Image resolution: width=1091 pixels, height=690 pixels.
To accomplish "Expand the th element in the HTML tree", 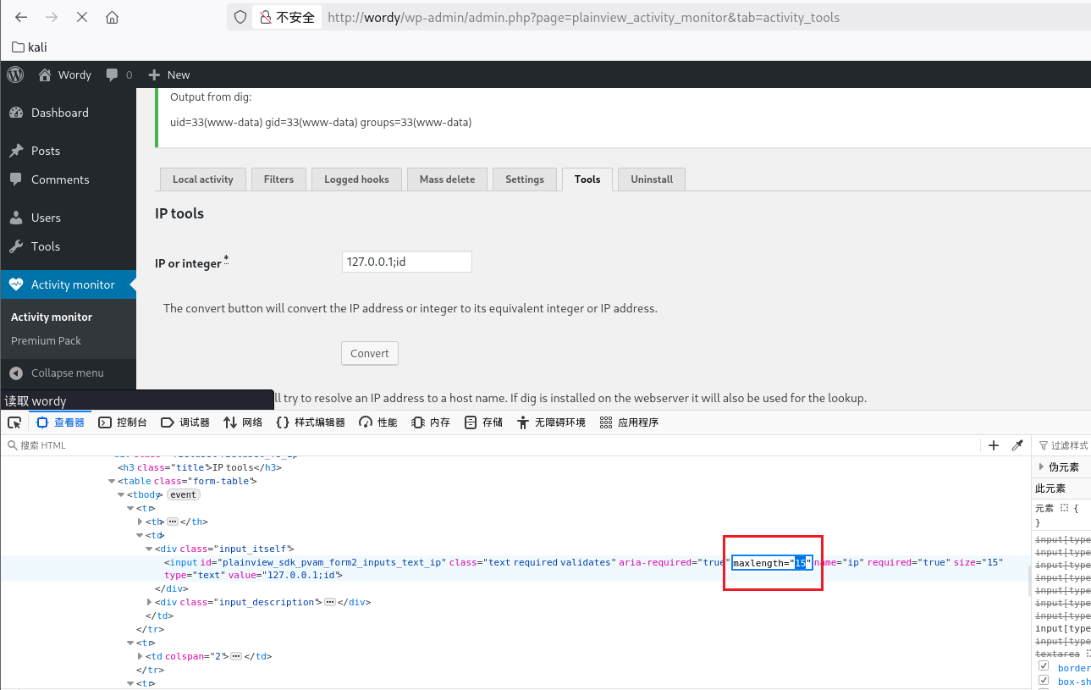I will [x=141, y=522].
